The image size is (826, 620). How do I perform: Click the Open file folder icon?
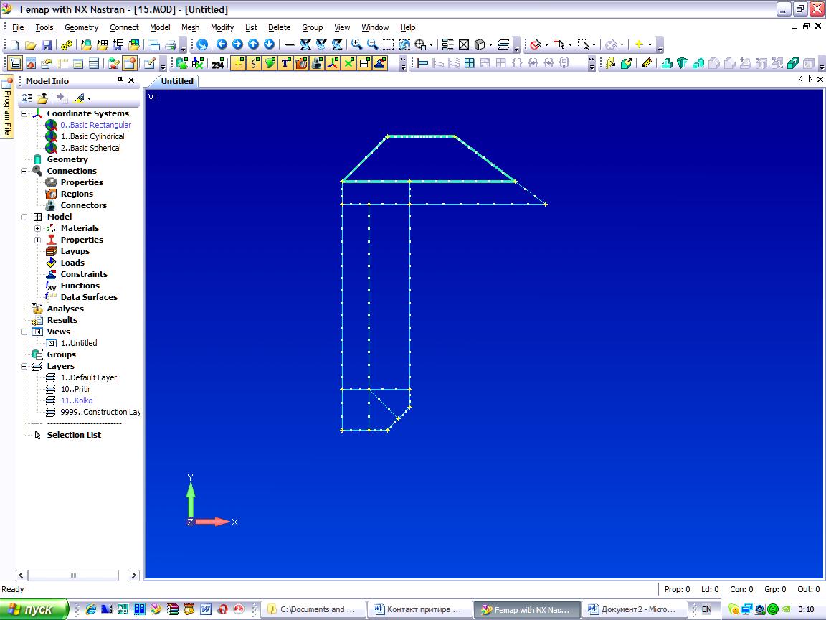31,44
